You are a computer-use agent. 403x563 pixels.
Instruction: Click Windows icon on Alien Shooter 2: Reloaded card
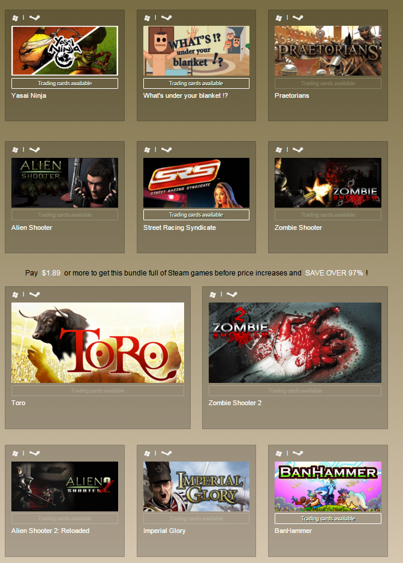coord(15,454)
